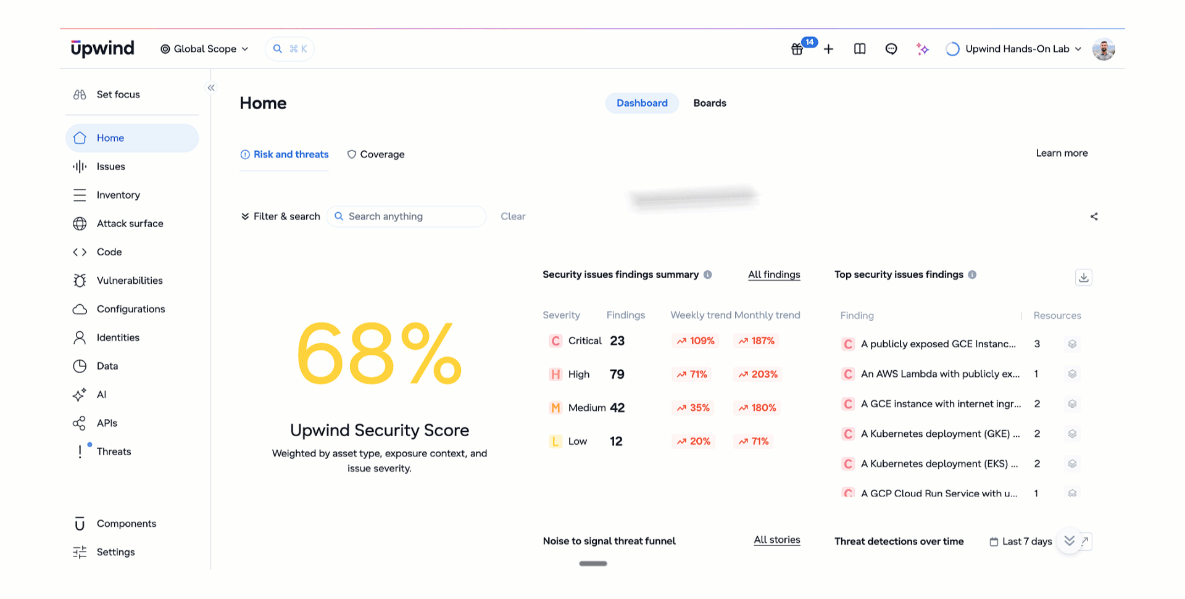Open the documentation book icon
Viewport: 1185px width, 599px height.
pos(860,49)
